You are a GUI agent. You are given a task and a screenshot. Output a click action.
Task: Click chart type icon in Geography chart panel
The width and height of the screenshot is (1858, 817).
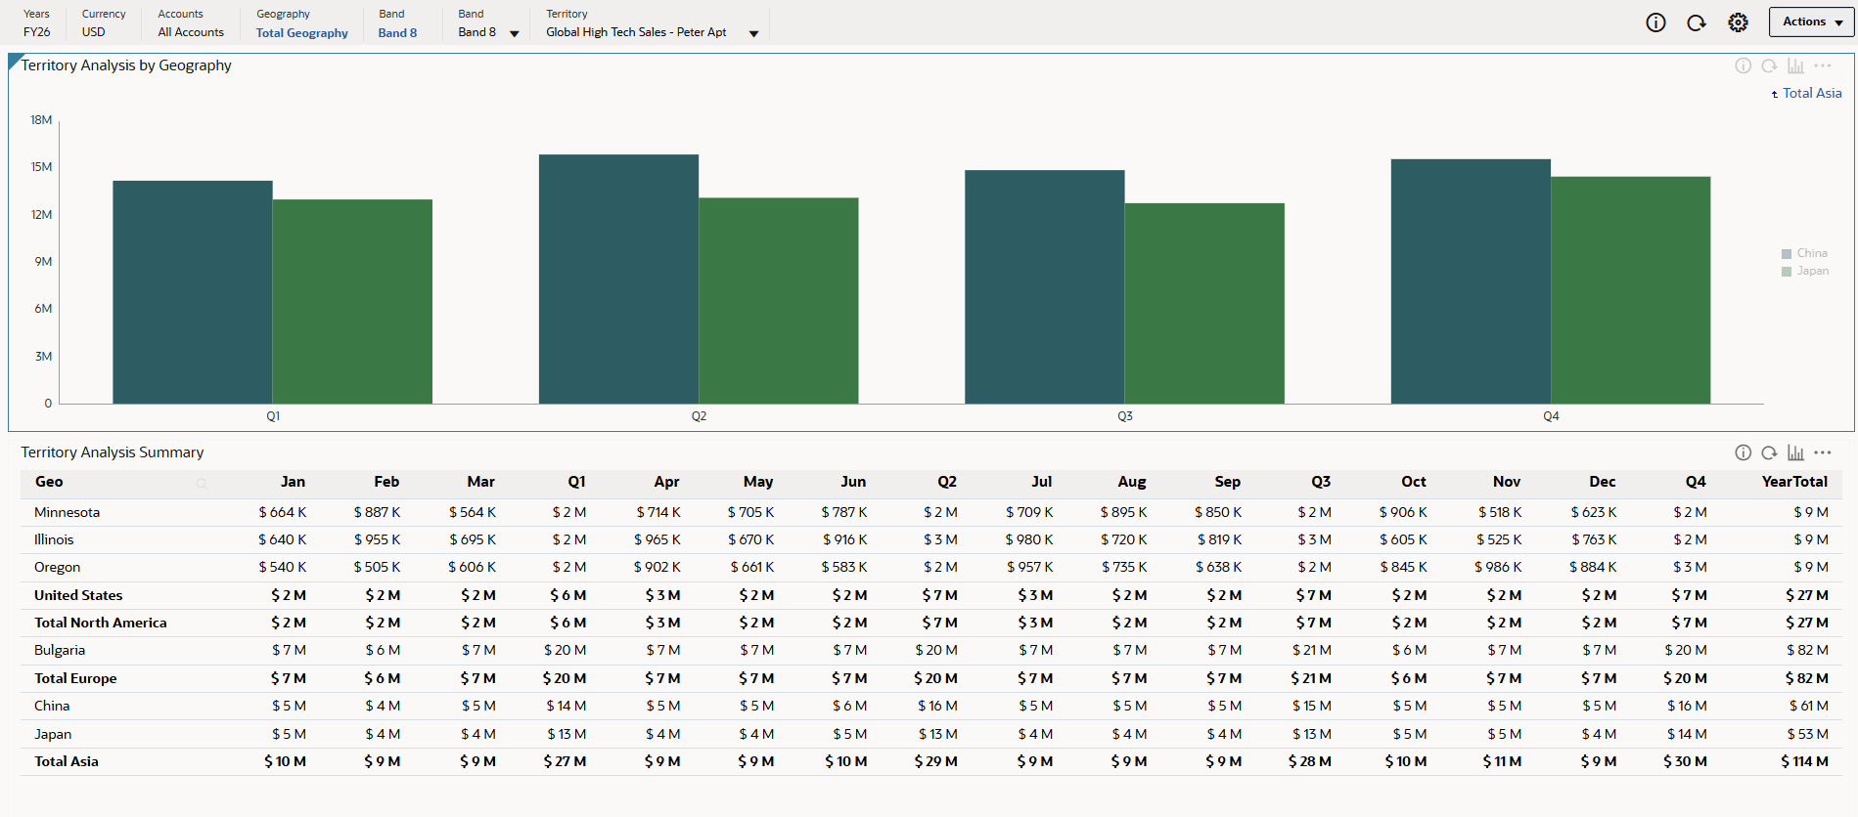tap(1795, 65)
